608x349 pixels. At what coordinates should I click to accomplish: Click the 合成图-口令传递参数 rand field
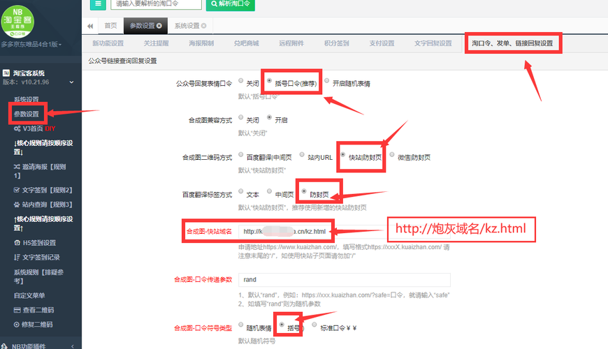[345, 280]
